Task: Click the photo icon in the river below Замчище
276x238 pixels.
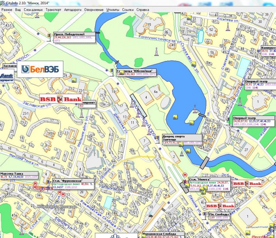Action: click(188, 151)
